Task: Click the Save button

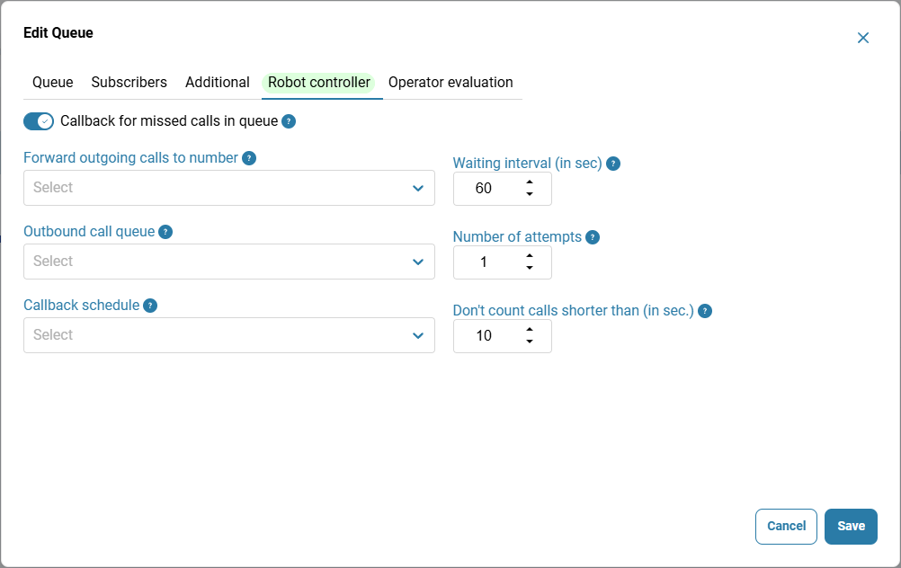Action: point(851,526)
